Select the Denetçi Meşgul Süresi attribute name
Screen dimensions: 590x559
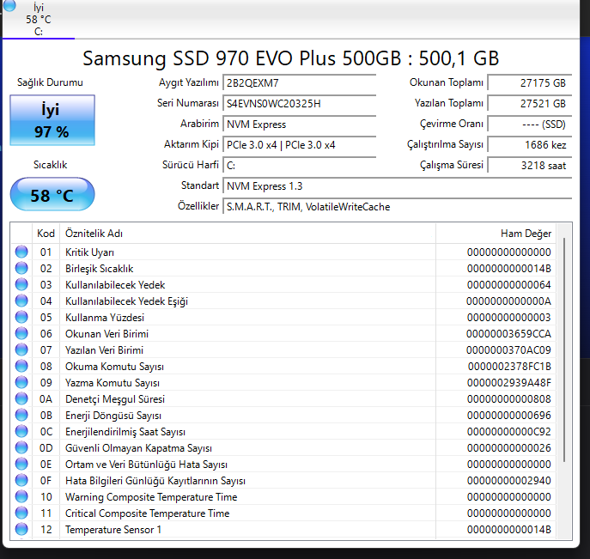point(115,399)
